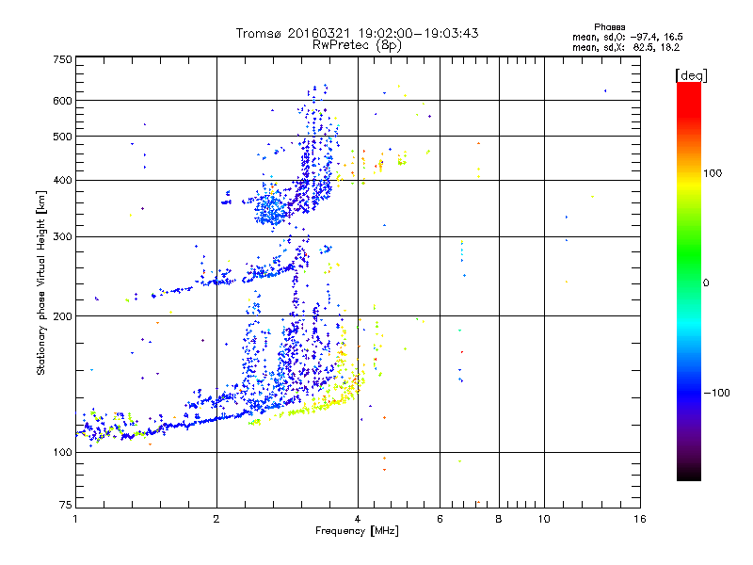The width and height of the screenshot is (753, 565).
Task: Click the colorbar label '-100'
Action: [716, 393]
